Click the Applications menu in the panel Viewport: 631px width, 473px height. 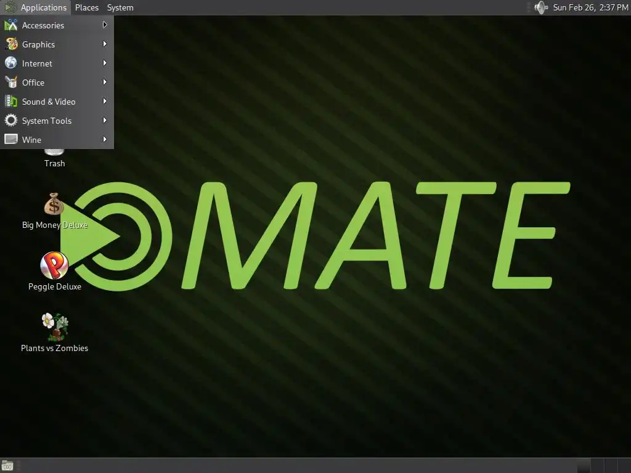[36, 7]
